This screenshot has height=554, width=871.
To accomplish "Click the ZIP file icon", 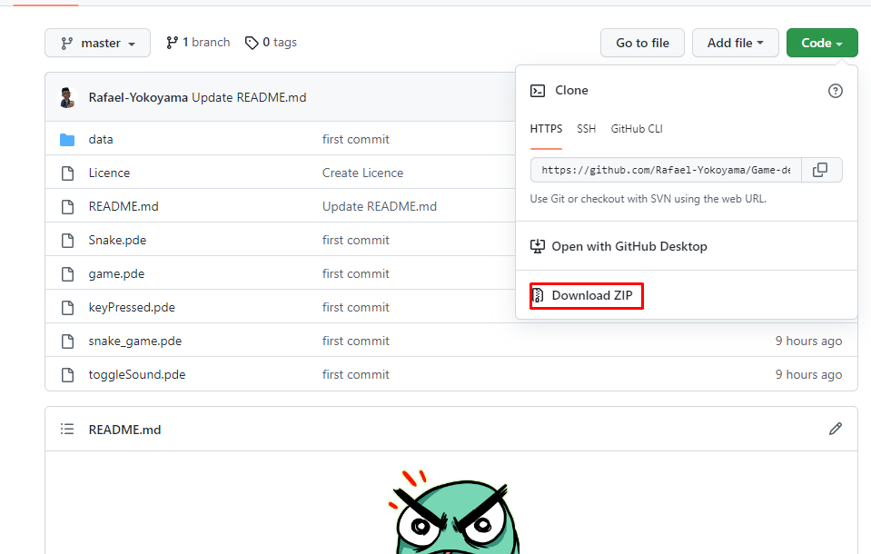I will tap(538, 295).
